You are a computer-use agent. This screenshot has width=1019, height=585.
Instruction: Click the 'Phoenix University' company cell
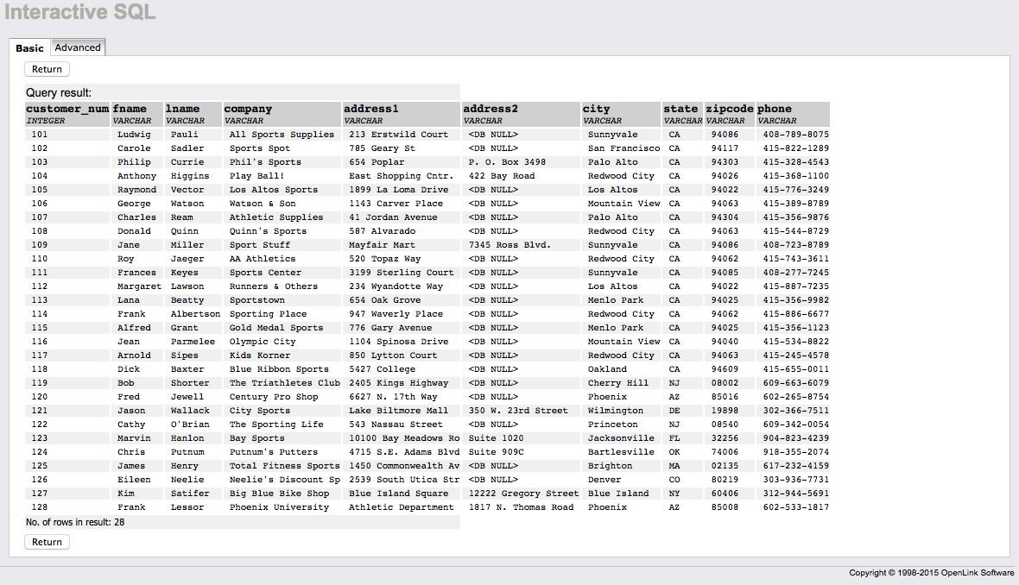279,507
